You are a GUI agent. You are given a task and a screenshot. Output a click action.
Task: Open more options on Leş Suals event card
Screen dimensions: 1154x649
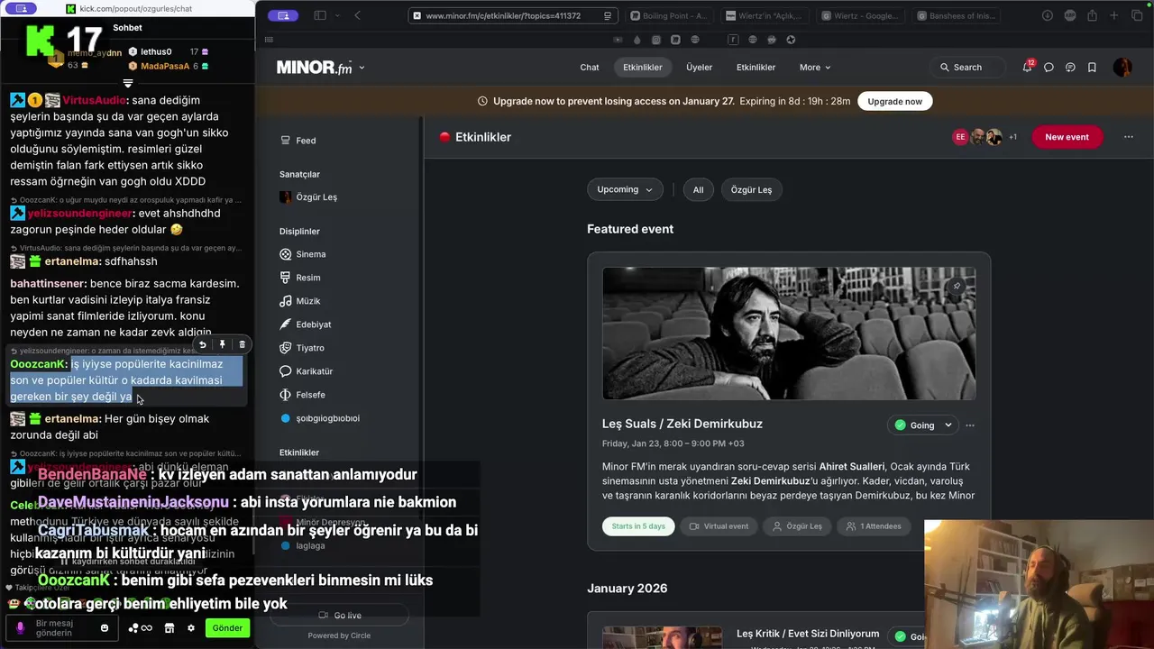click(x=970, y=425)
